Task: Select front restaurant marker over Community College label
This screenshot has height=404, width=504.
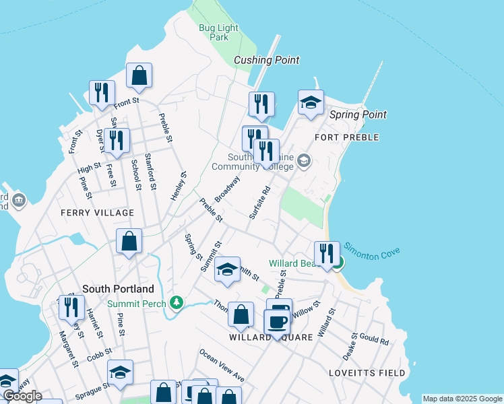Action: tap(266, 152)
